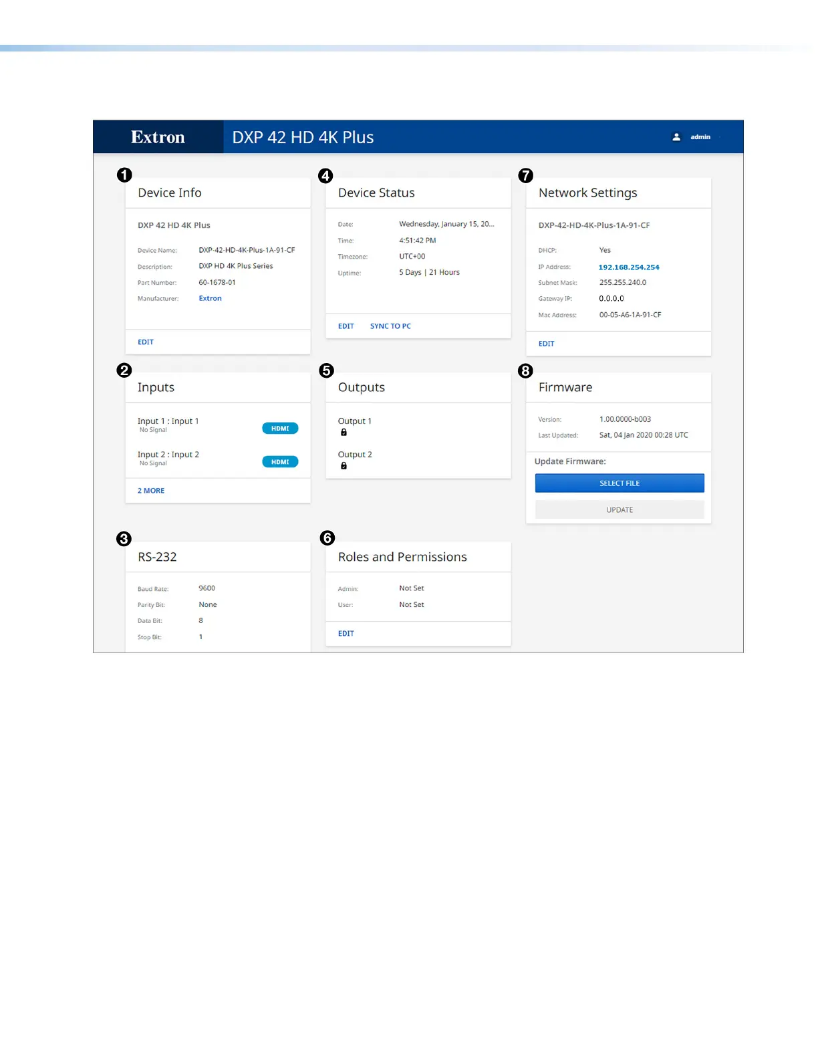Click the Firmware card title

click(565, 388)
